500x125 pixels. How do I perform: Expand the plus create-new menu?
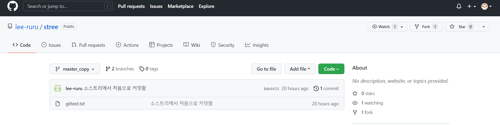pyautogui.click(x=472, y=6)
